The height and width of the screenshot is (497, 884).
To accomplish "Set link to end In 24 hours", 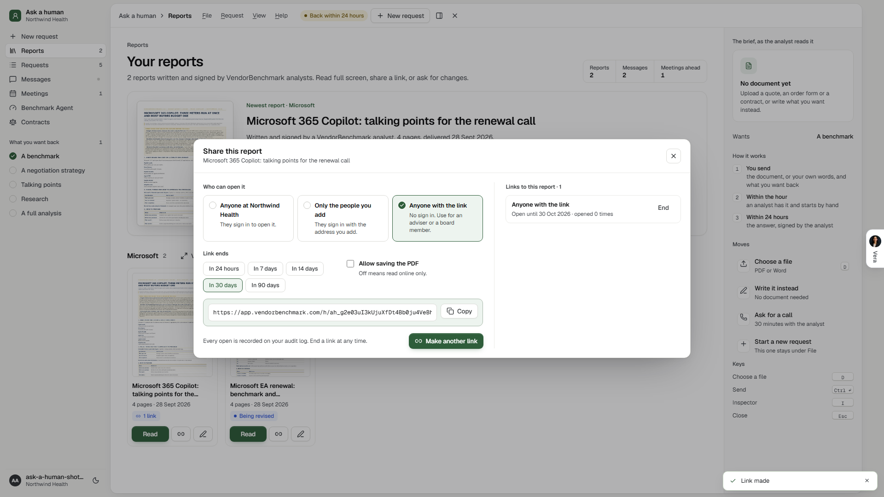I will (x=224, y=269).
